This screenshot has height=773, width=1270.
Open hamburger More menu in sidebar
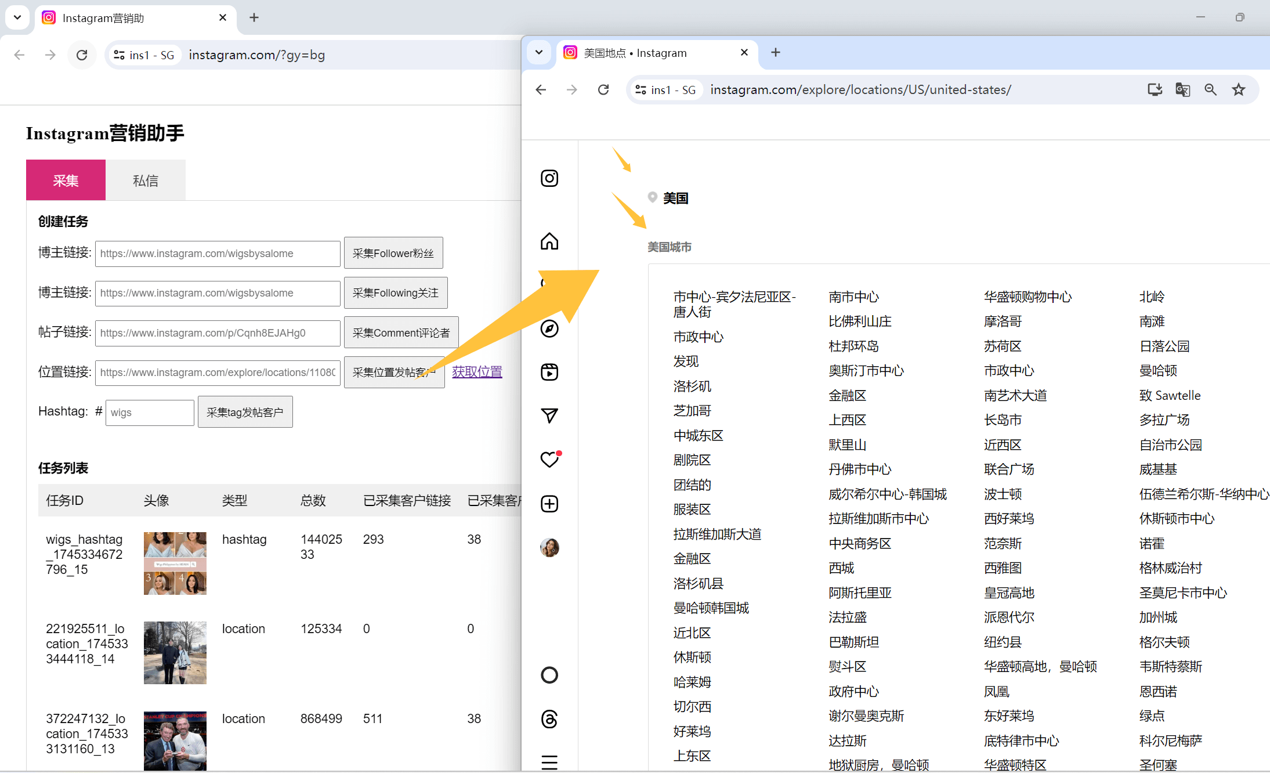[x=549, y=762]
